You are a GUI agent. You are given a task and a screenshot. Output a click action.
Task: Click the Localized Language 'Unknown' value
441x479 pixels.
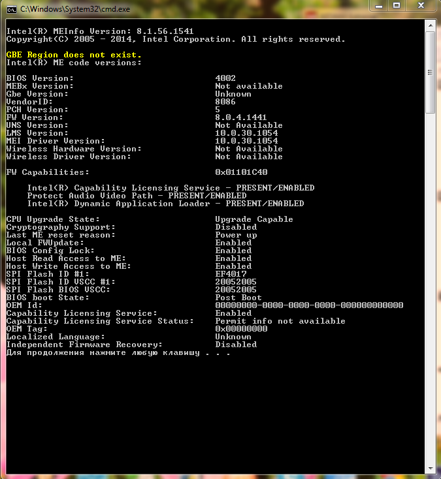click(x=233, y=337)
